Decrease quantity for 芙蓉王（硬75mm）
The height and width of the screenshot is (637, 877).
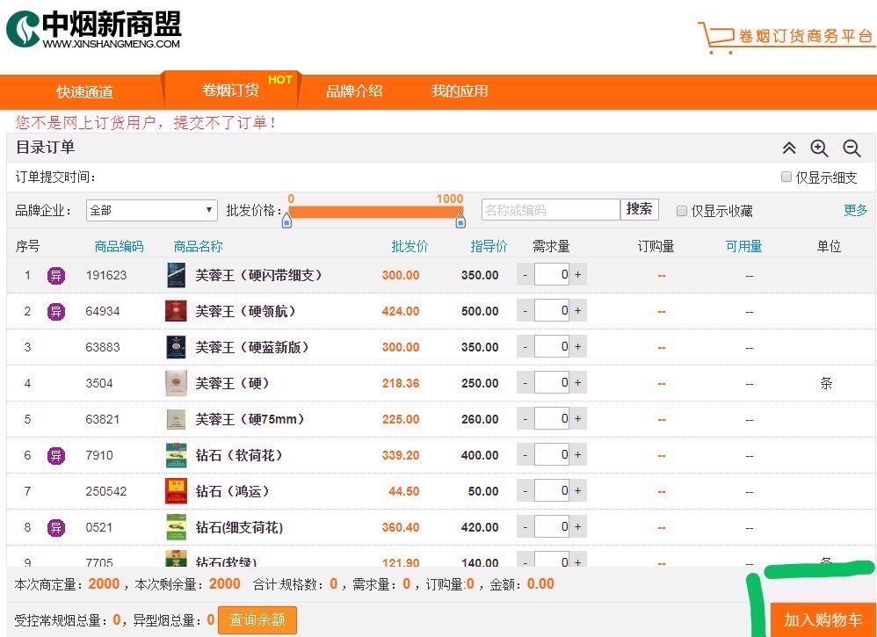(525, 418)
